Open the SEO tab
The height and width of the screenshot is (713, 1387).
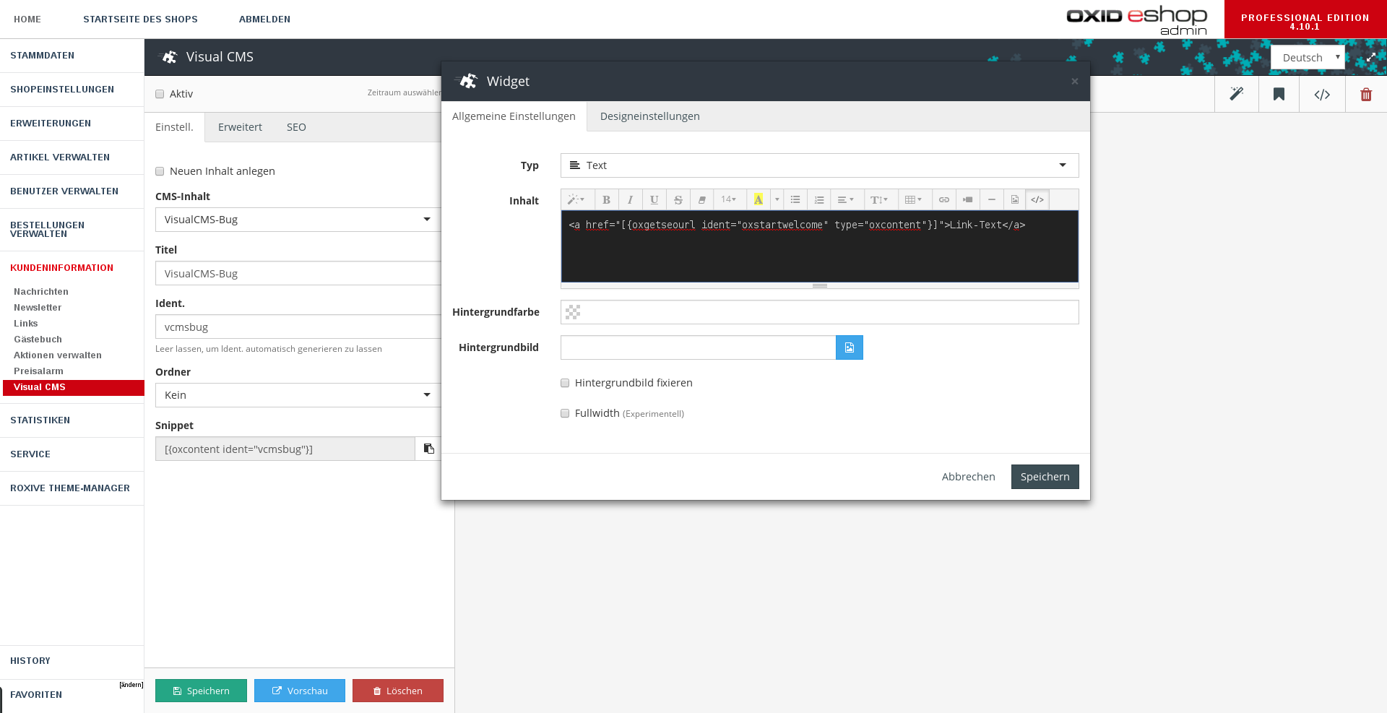[x=296, y=127]
